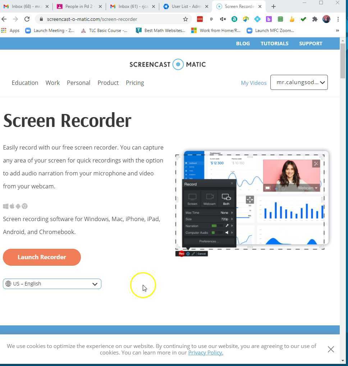
Task: Click the site lock icon
Action: [x=41, y=19]
